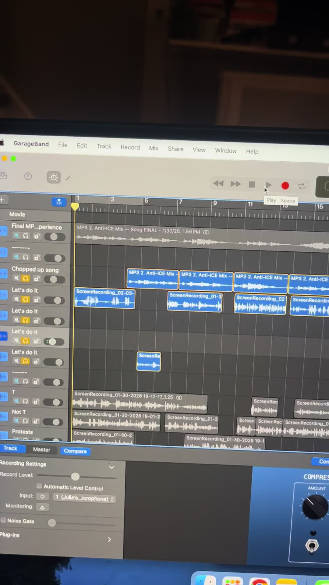Click the lock icon on track T

(x=36, y=401)
